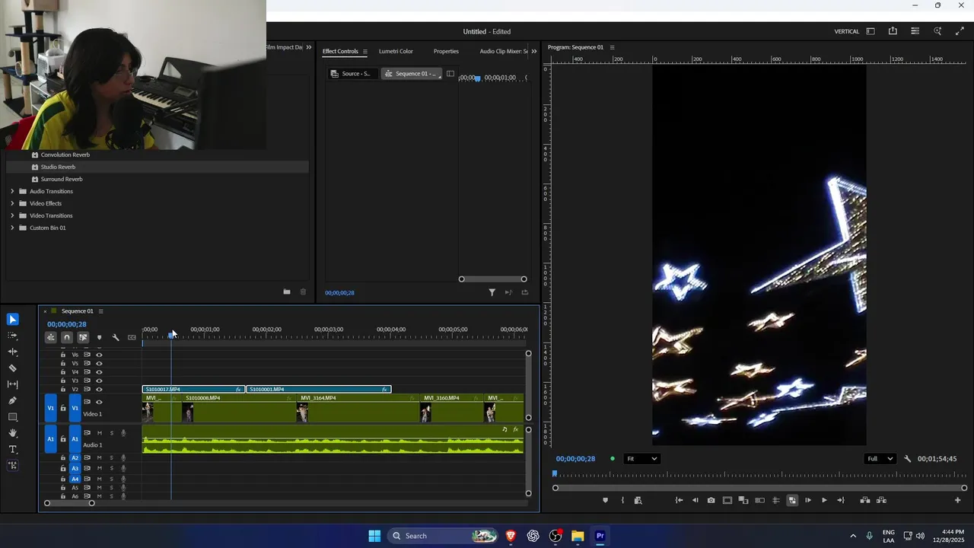Image resolution: width=974 pixels, height=548 pixels.
Task: Select Surround Reverb effect
Action: (62, 179)
